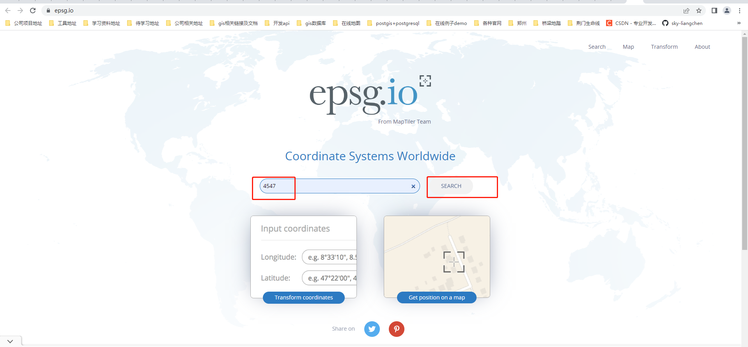Open the 开发api bookmark folder
This screenshot has height=347, width=748.
point(277,23)
